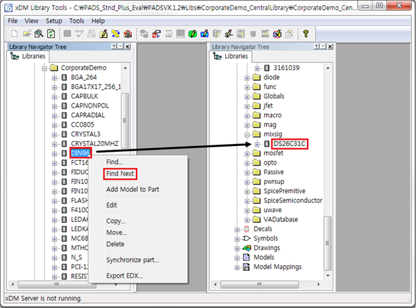
Task: Click the green cube with pencil icon
Action: click(x=192, y=34)
